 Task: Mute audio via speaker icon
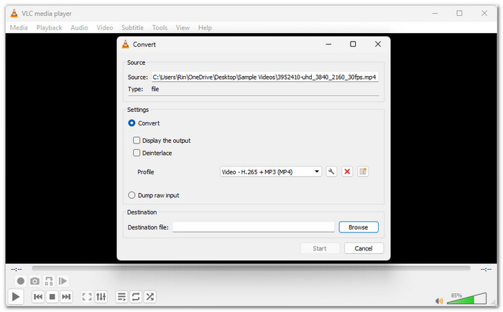pyautogui.click(x=439, y=301)
